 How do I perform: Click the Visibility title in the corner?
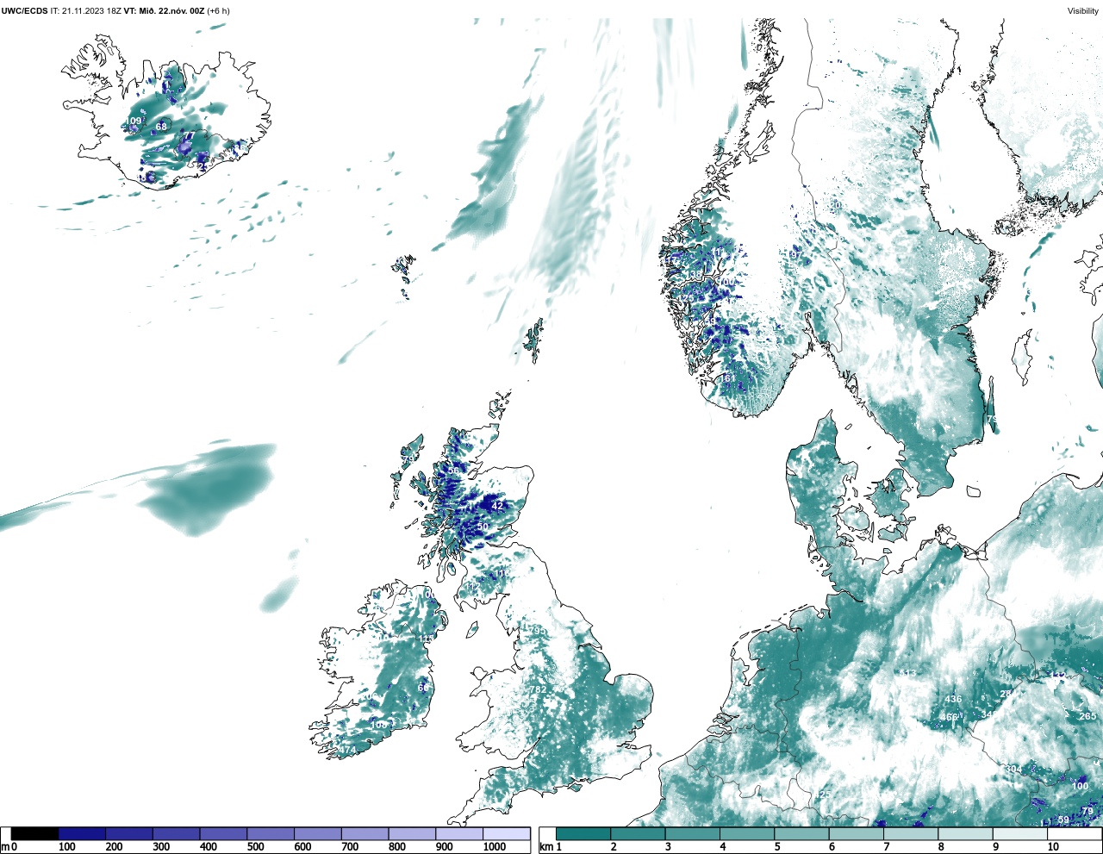pyautogui.click(x=1083, y=10)
